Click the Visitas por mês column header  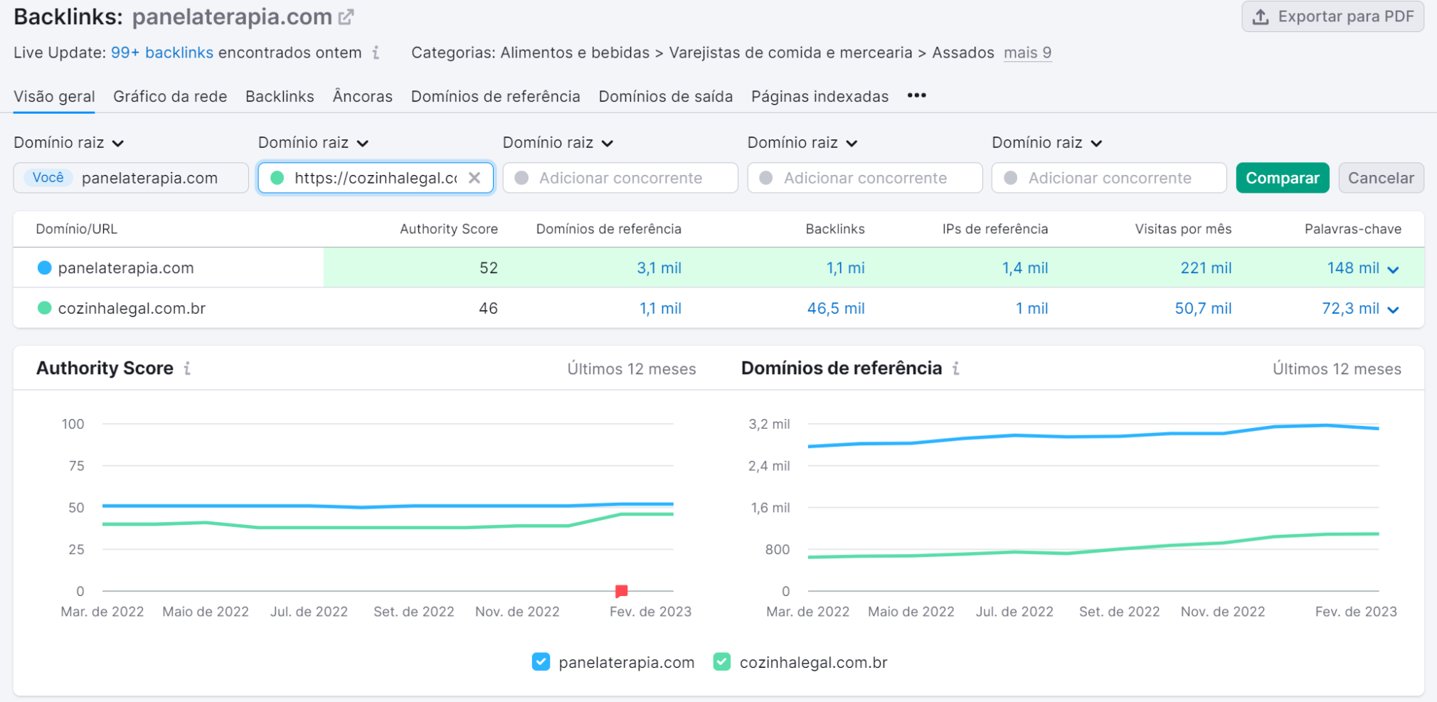tap(1183, 229)
